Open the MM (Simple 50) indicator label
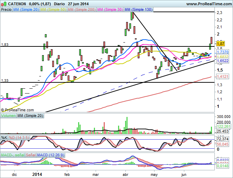233x178 pixels. tap(53, 10)
